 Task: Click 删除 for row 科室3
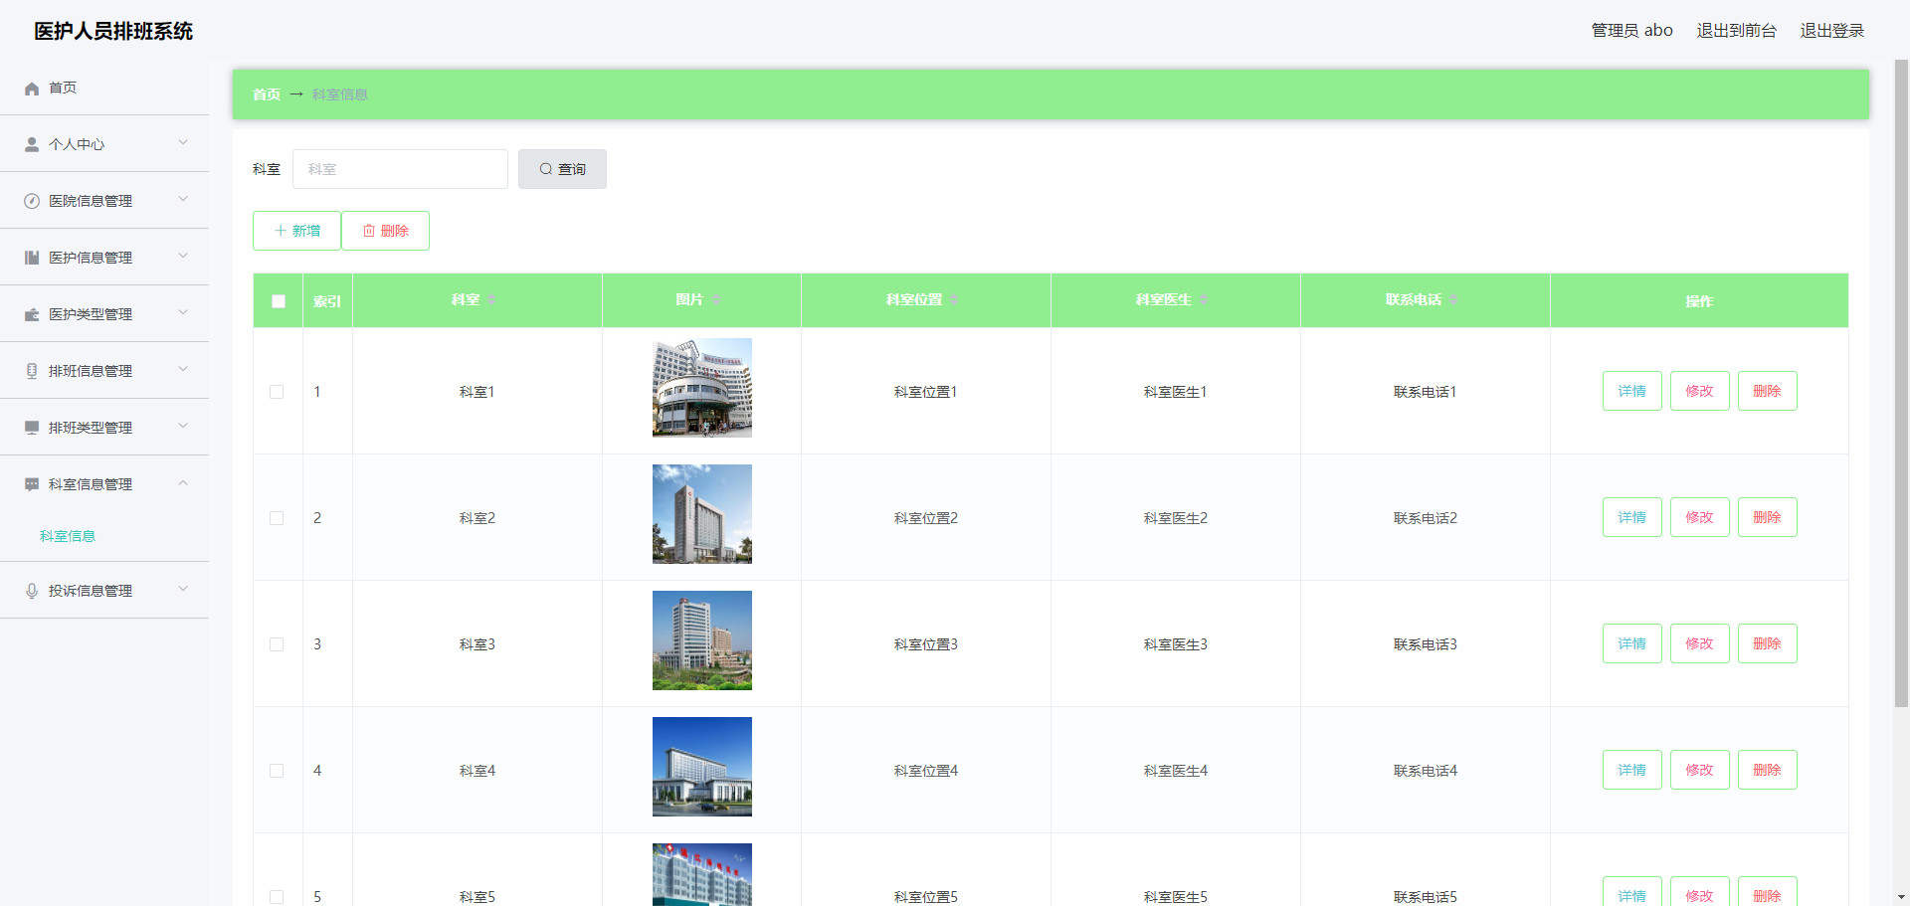point(1767,643)
